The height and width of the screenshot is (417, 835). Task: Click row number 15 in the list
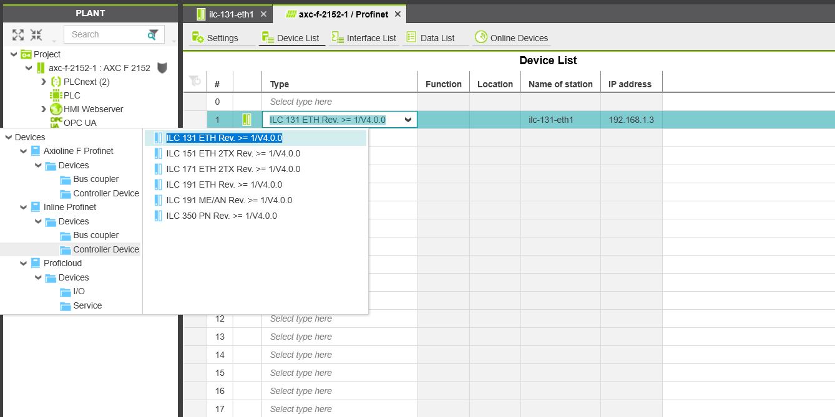click(220, 373)
